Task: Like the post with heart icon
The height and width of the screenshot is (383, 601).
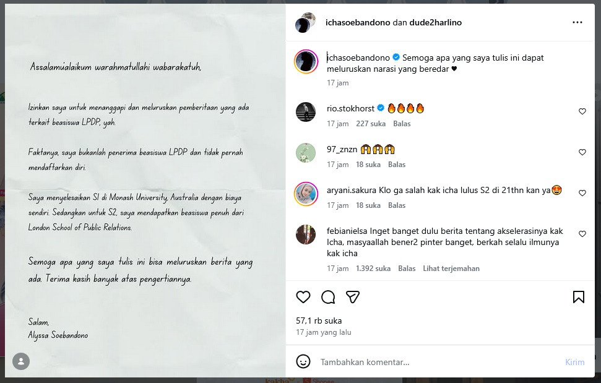Action: (x=303, y=297)
